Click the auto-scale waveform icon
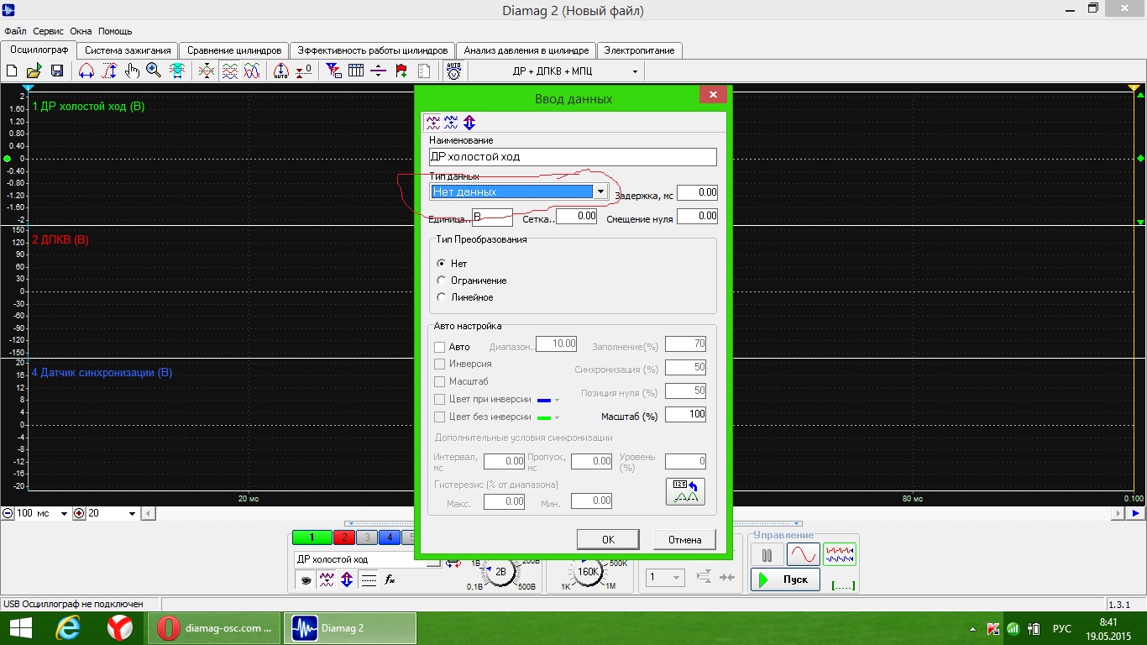Viewport: 1147px width, 645px height. click(x=282, y=71)
